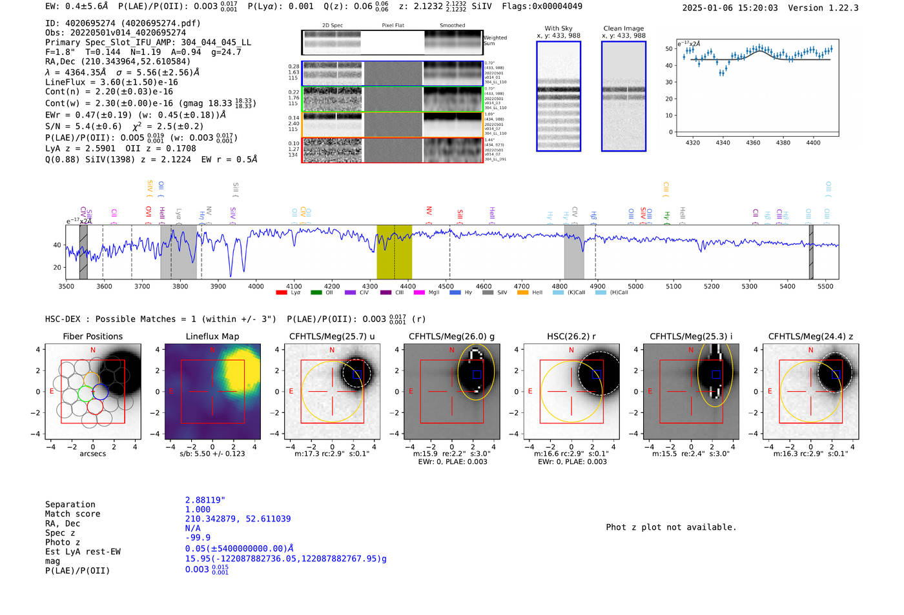The width and height of the screenshot is (904, 615).
Task: Click the gray SiIV legend swatch
Action: [488, 292]
